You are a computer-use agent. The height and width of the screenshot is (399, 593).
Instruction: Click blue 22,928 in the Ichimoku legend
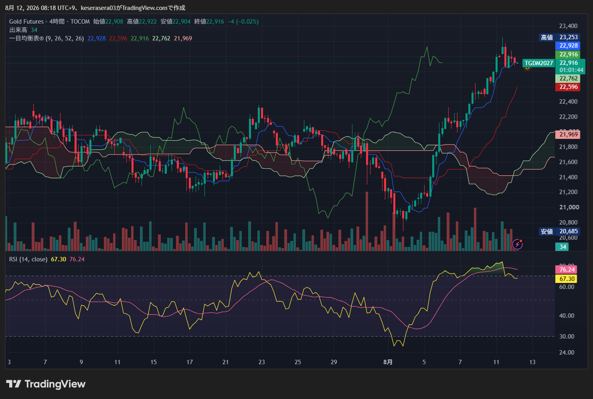point(96,38)
